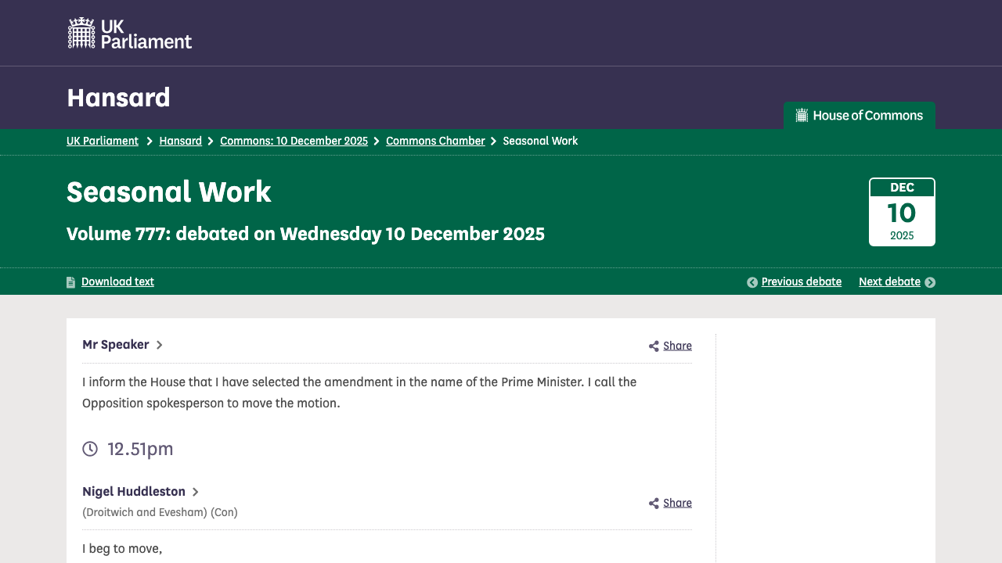1002x563 pixels.
Task: Click the December 10 2025 calendar badge
Action: pyautogui.click(x=902, y=212)
